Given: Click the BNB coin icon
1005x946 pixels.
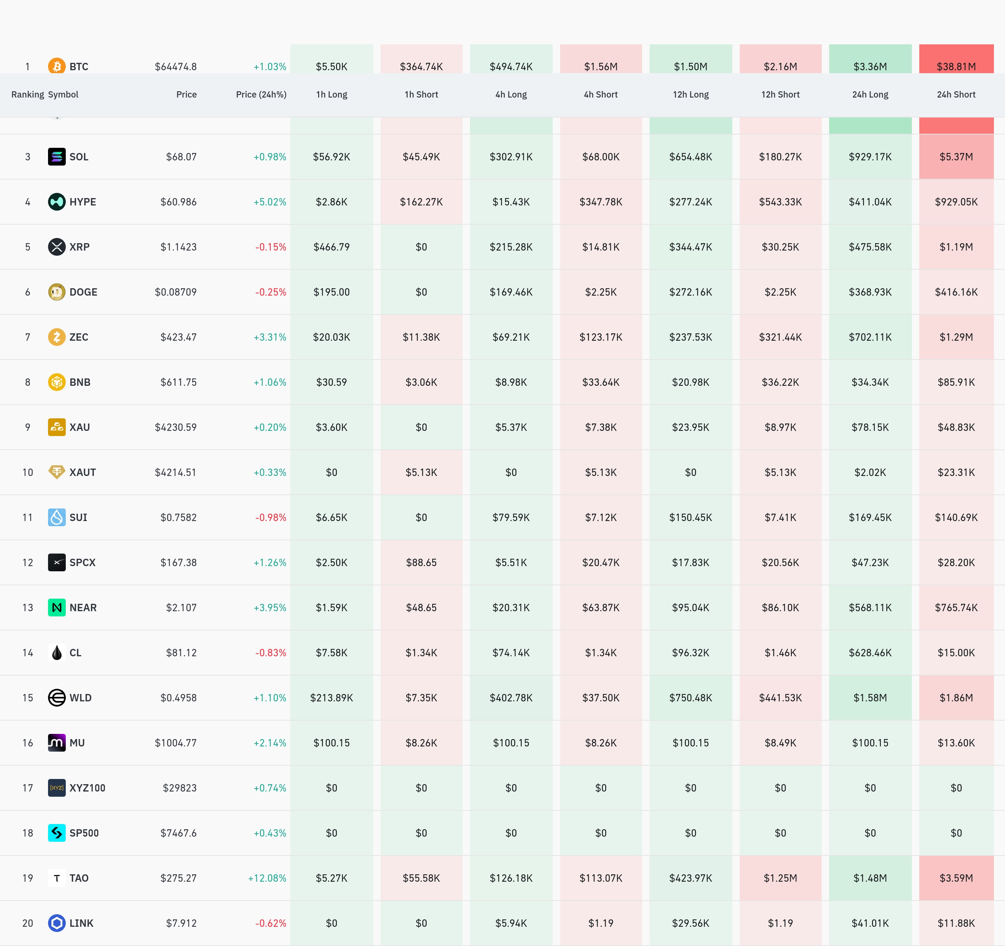Looking at the screenshot, I should pyautogui.click(x=57, y=382).
